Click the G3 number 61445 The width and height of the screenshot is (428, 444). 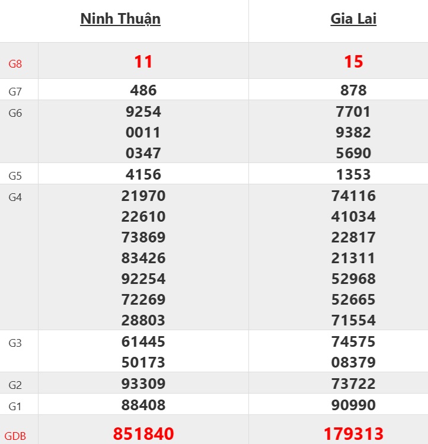pos(143,341)
